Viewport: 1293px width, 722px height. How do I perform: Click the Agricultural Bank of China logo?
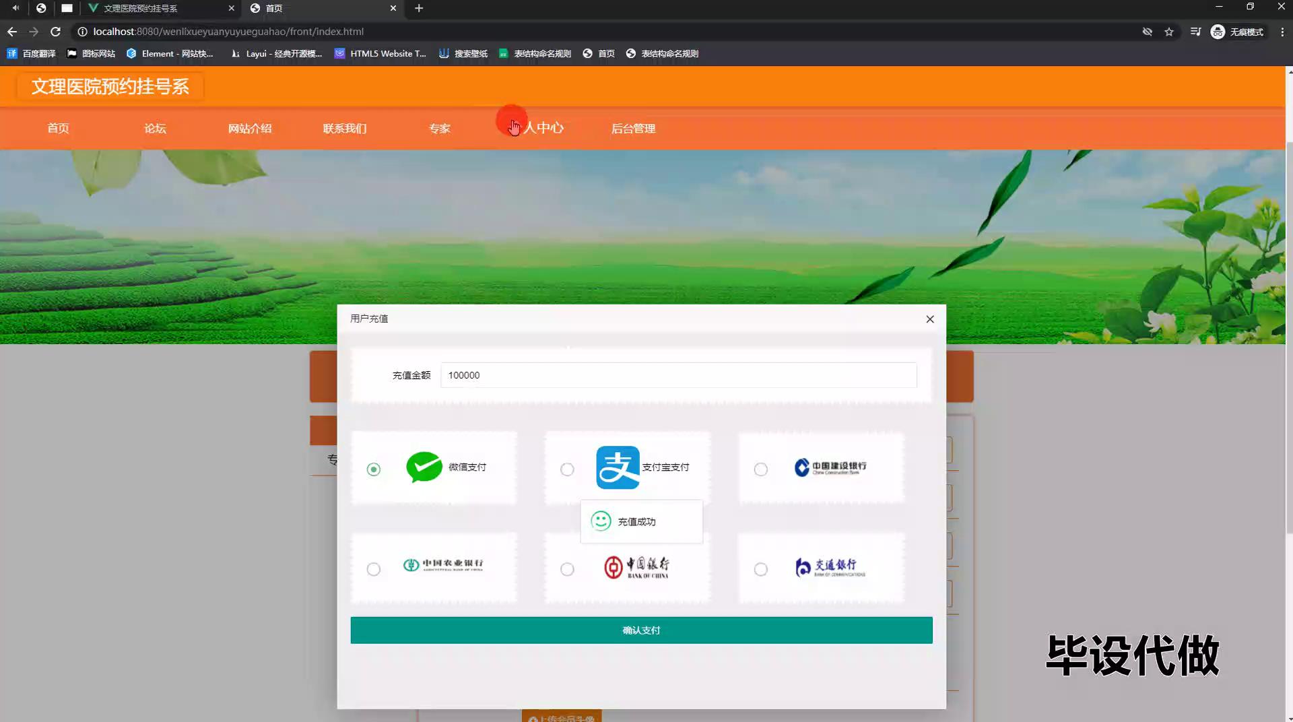pos(442,565)
